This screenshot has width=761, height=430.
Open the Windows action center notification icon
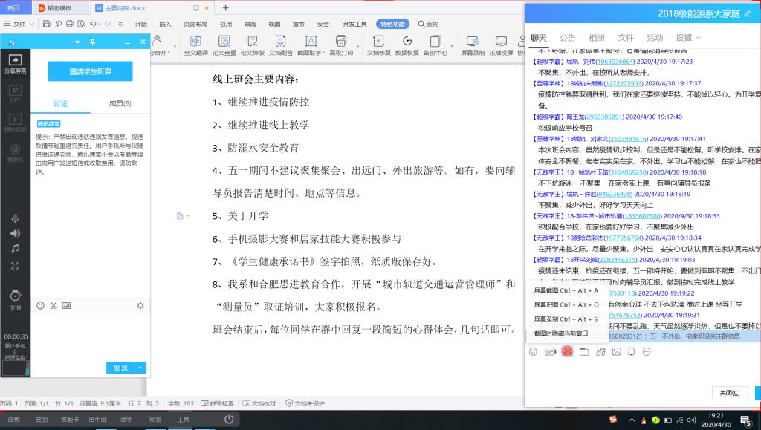tap(745, 420)
